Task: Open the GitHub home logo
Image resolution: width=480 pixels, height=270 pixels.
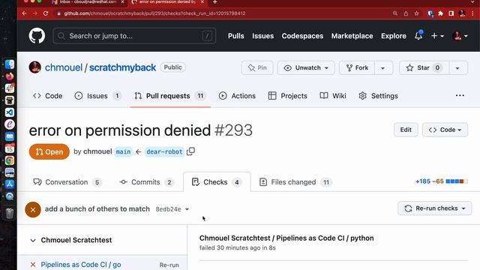Action: (37, 36)
